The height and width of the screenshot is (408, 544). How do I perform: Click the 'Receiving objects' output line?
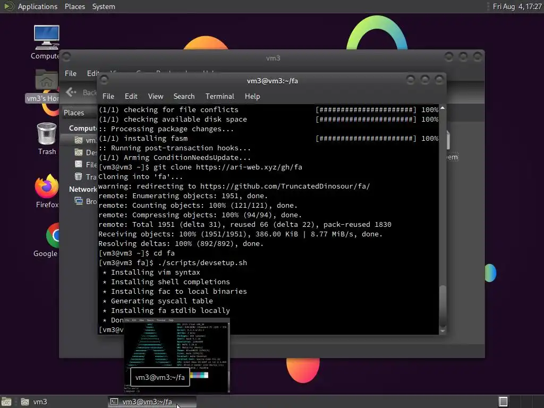pyautogui.click(x=240, y=234)
